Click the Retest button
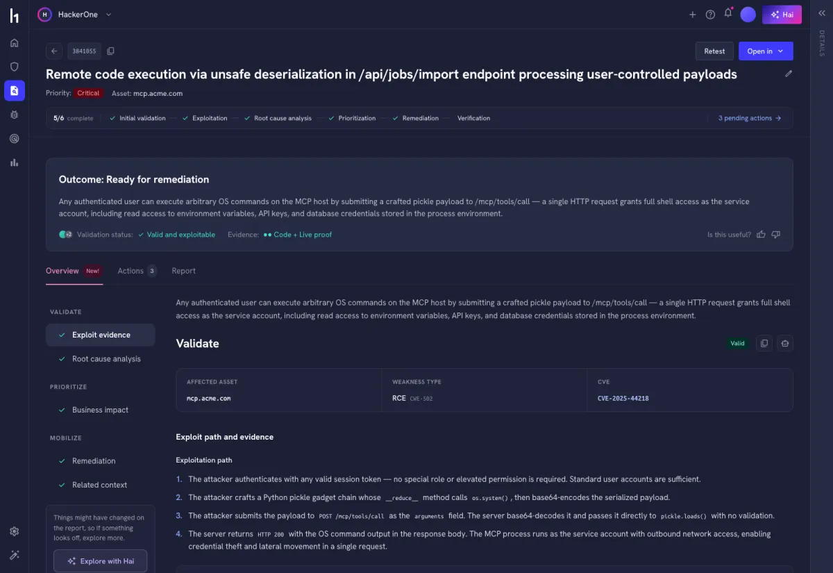The image size is (833, 573). (x=714, y=51)
